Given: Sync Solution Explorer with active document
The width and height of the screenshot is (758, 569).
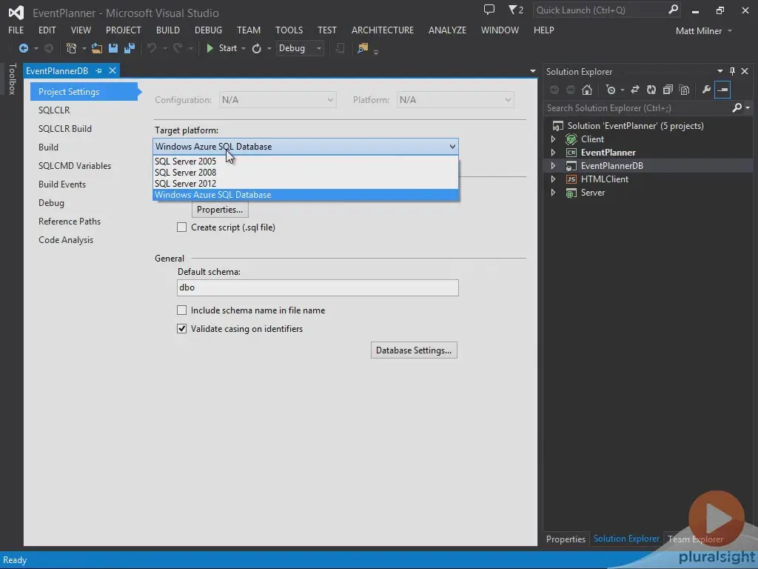Looking at the screenshot, I should coord(635,90).
